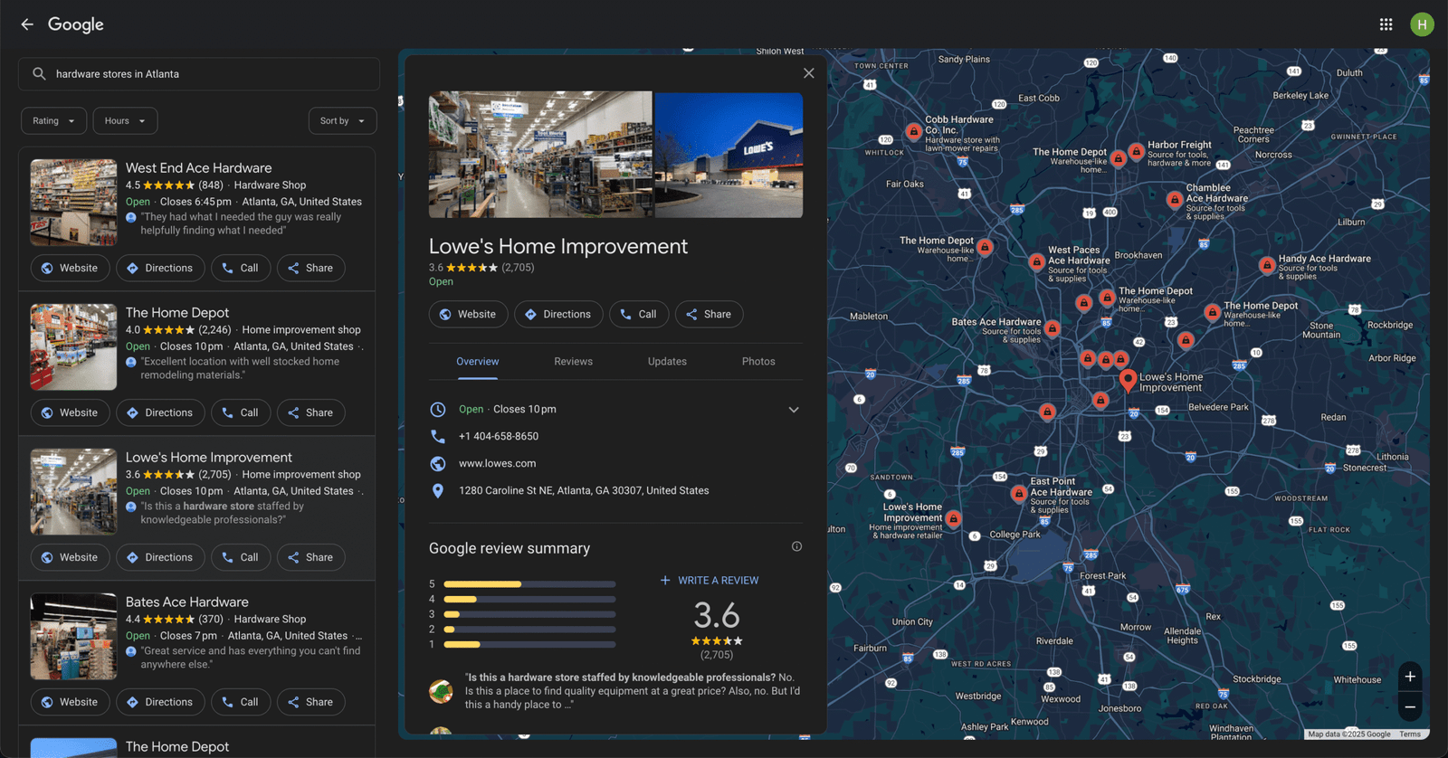The image size is (1448, 758).
Task: Share Bates Ace Hardware listing
Action: [x=310, y=702]
